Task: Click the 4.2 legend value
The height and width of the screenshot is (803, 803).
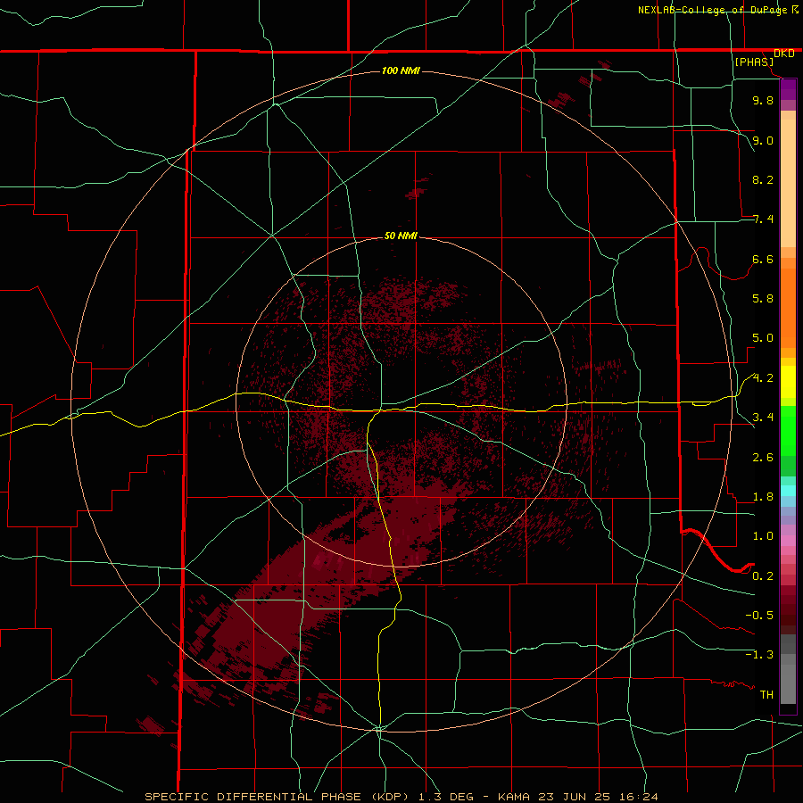Action: point(763,378)
